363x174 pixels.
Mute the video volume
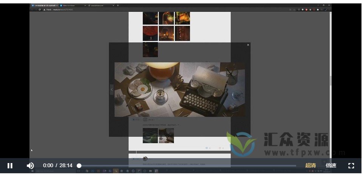(x=30, y=166)
